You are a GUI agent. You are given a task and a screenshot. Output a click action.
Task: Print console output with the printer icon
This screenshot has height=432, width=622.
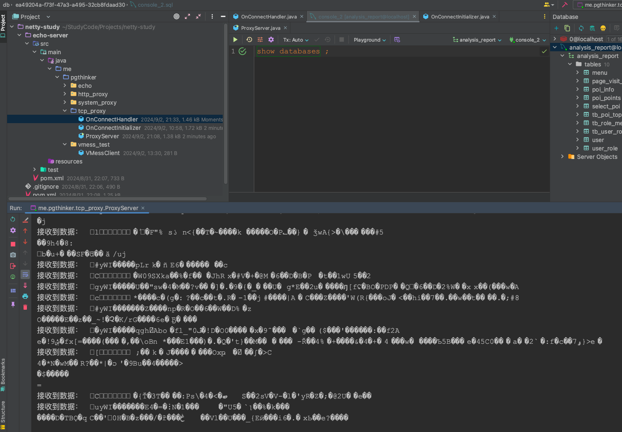pyautogui.click(x=25, y=296)
